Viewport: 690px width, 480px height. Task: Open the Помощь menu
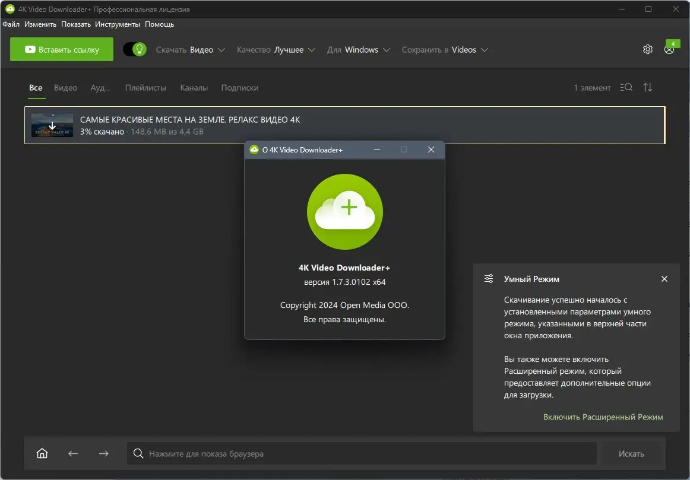pos(159,24)
